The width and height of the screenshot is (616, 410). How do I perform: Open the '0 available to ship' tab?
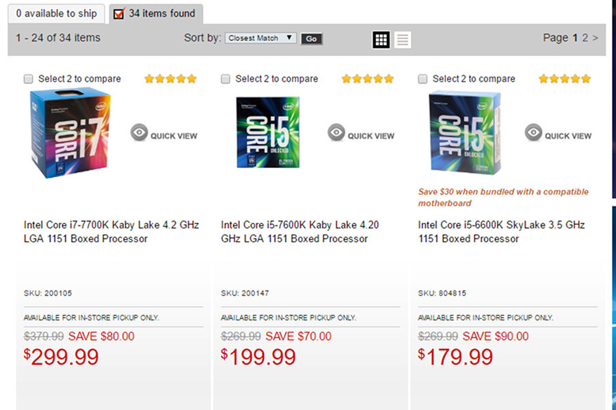point(56,13)
